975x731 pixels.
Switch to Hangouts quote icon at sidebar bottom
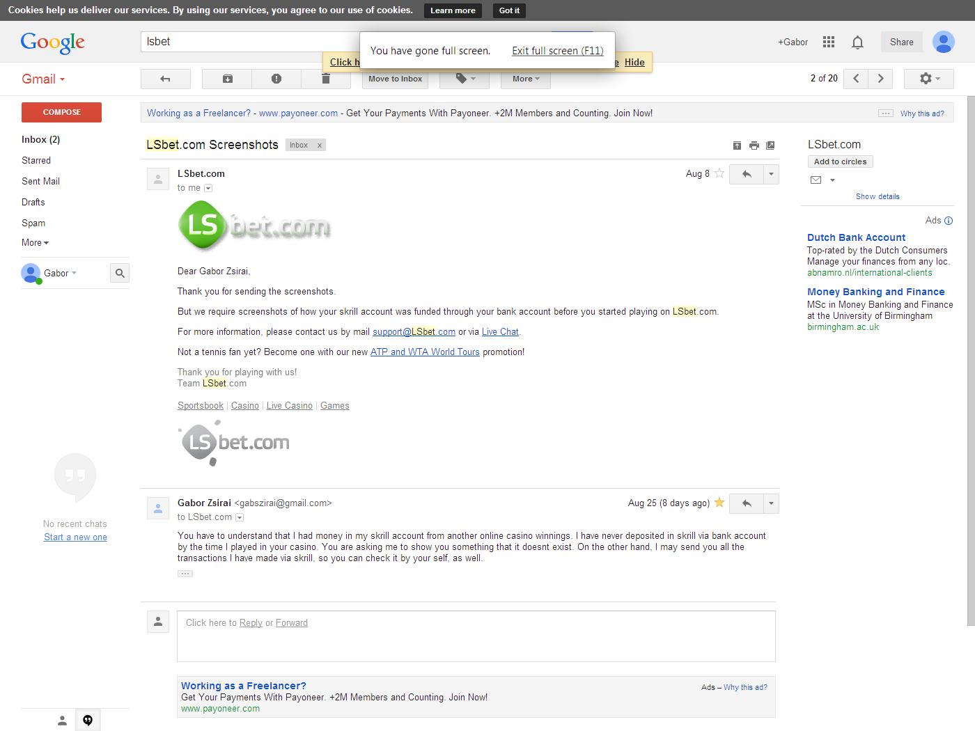tap(88, 721)
